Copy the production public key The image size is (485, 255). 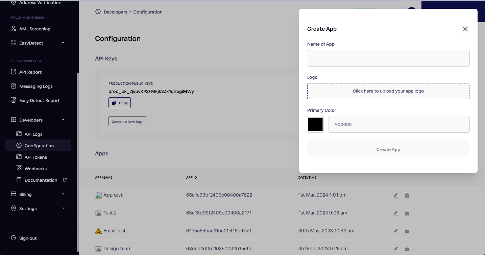tap(120, 103)
